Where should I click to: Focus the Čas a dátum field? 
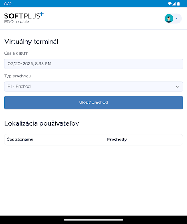pyautogui.click(x=94, y=64)
